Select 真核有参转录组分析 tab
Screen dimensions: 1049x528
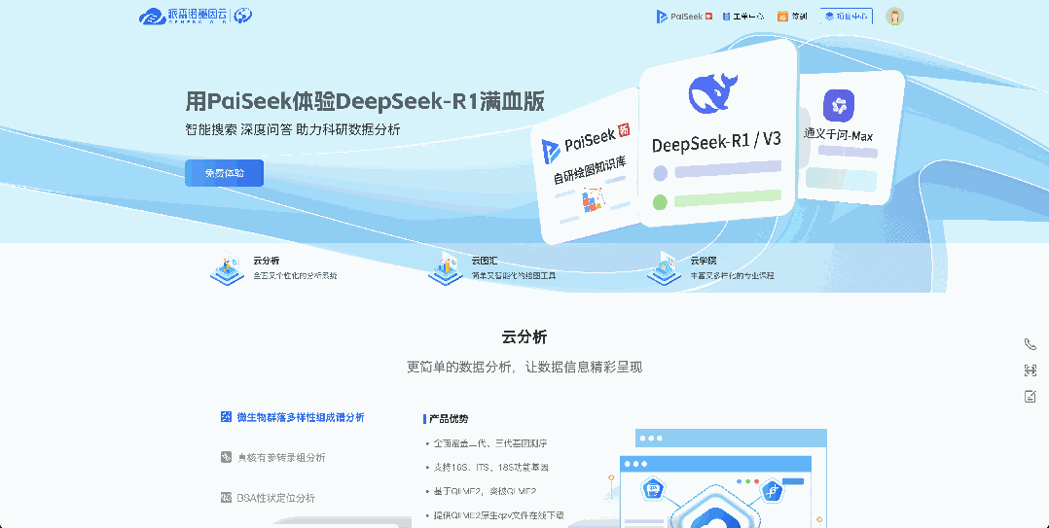pyautogui.click(x=280, y=457)
